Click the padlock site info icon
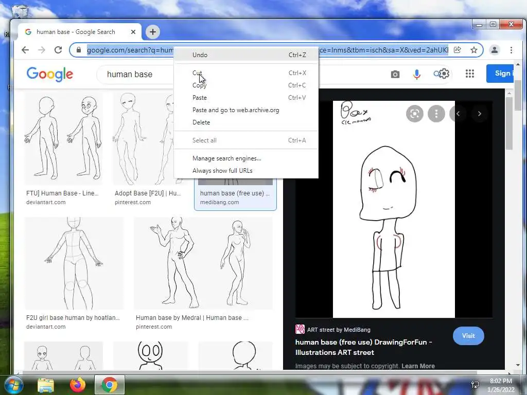527x395 pixels. tap(79, 50)
